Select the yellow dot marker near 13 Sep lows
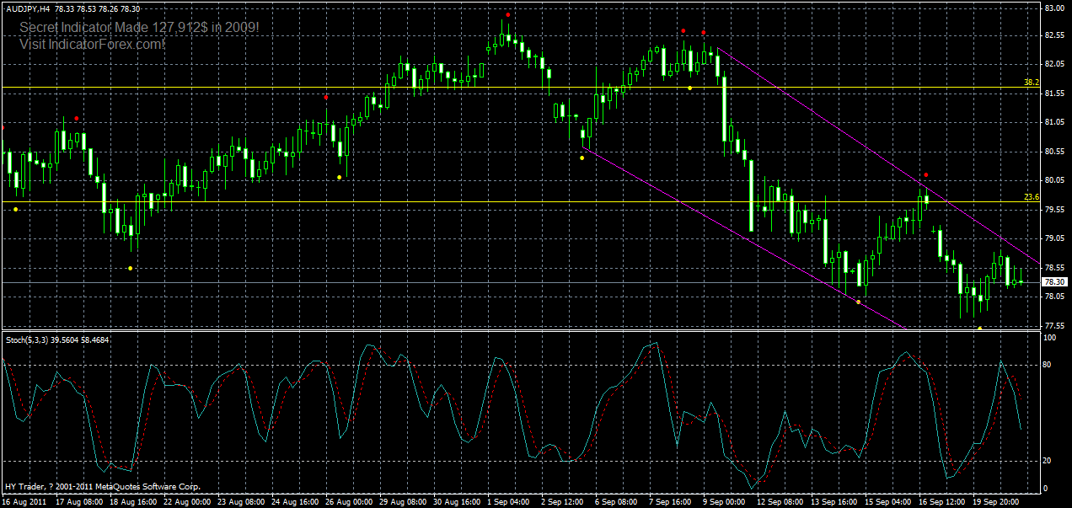This screenshot has width=1072, height=508. click(x=858, y=302)
